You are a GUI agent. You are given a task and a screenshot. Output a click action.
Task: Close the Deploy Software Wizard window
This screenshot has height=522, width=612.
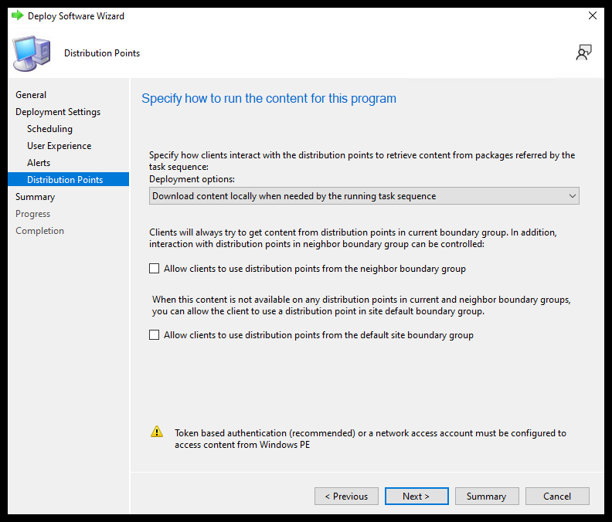coord(593,15)
